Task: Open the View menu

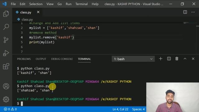Action: [50, 4]
